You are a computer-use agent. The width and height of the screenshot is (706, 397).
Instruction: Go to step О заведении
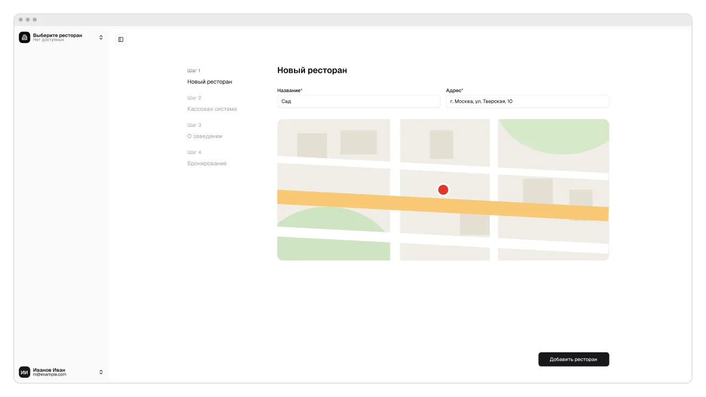point(205,136)
